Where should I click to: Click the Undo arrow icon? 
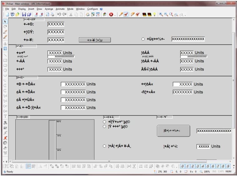pyautogui.click(x=59, y=15)
